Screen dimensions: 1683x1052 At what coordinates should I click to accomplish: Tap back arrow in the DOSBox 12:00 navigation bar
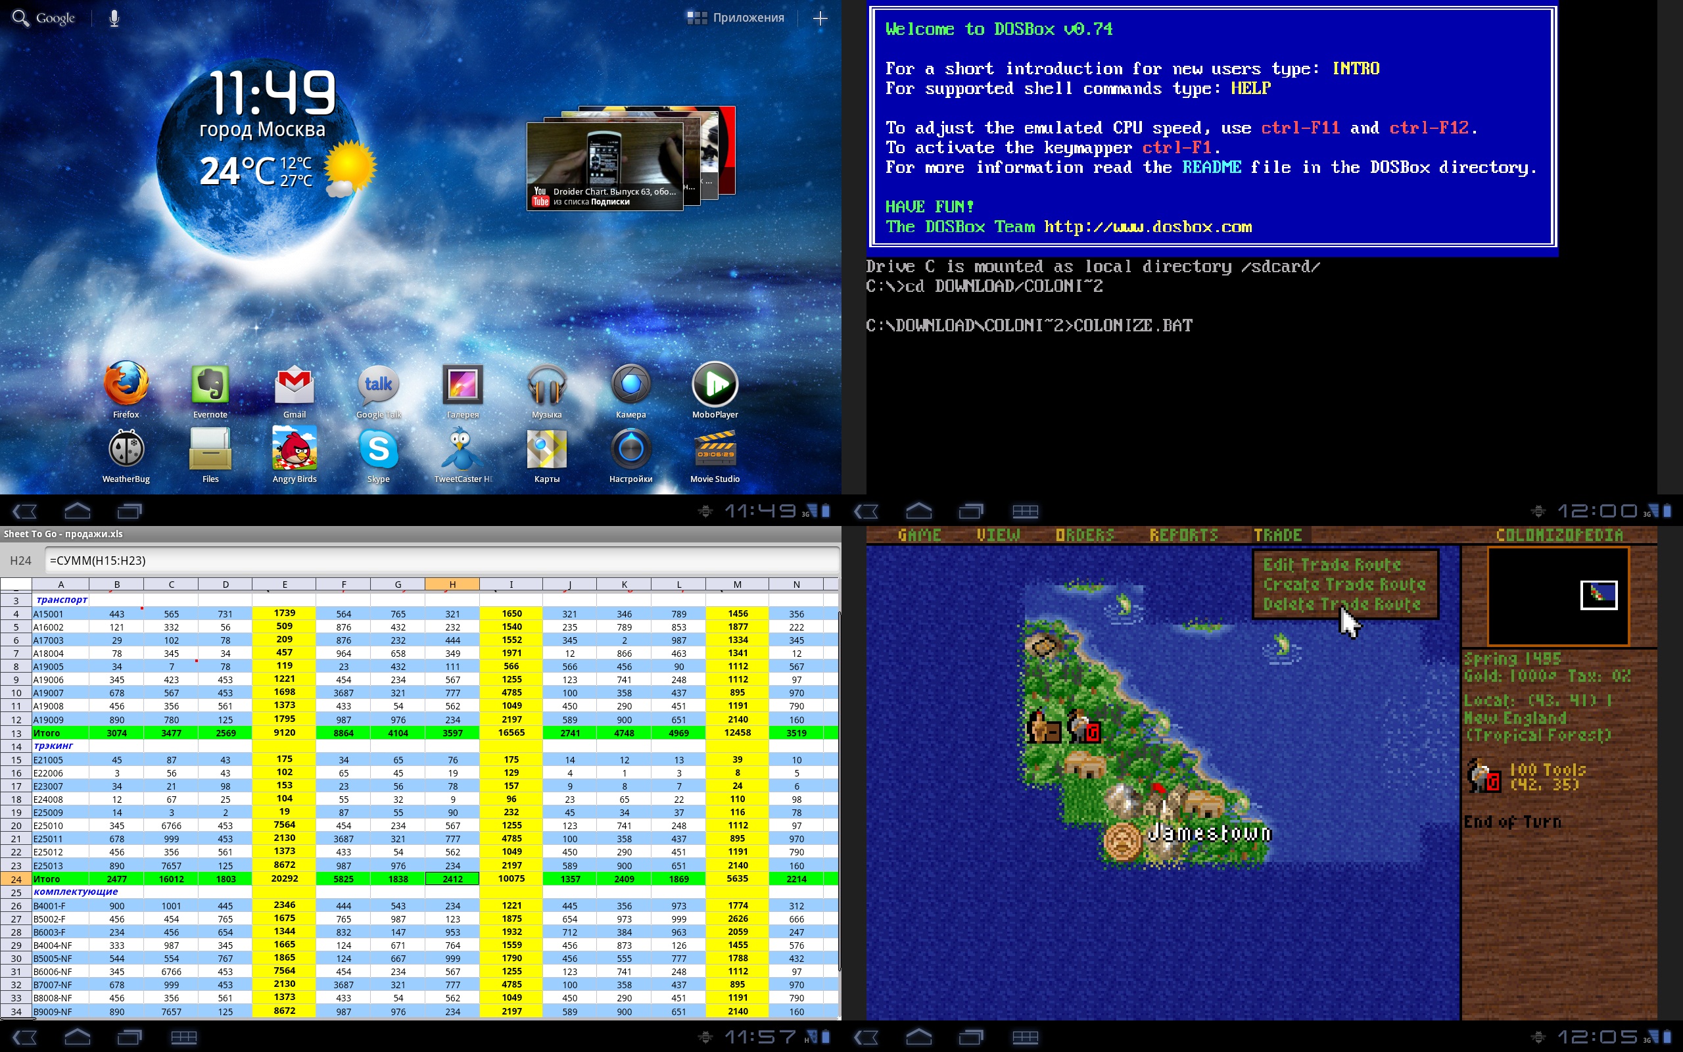[x=866, y=512]
